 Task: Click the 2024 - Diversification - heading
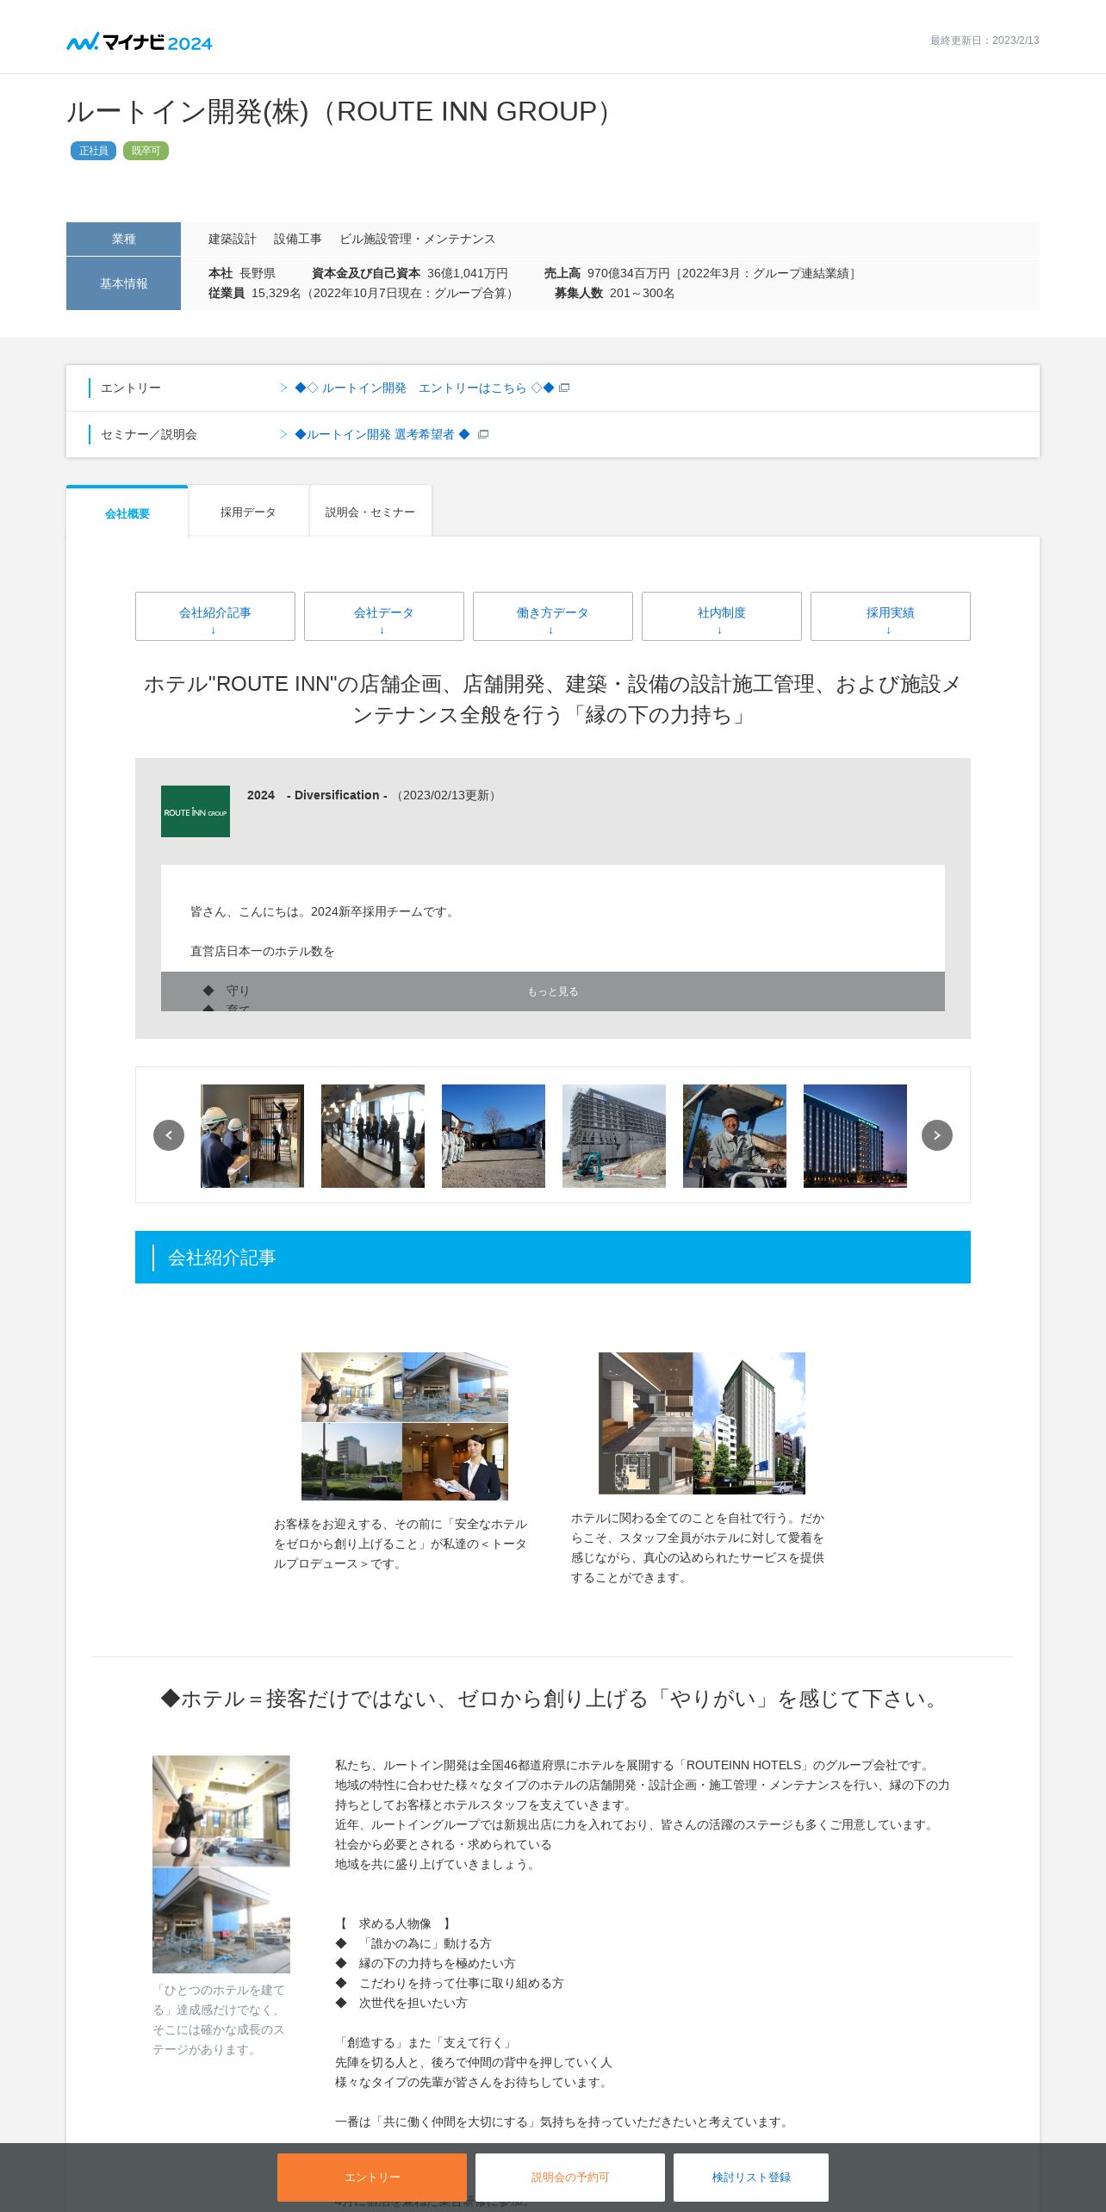tap(317, 795)
